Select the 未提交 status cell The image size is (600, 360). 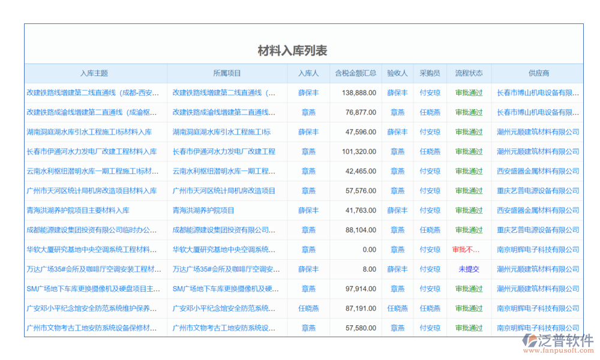469,269
